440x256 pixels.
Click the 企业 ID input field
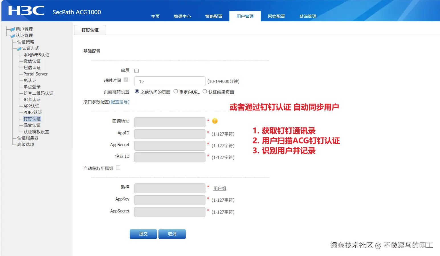click(x=170, y=157)
